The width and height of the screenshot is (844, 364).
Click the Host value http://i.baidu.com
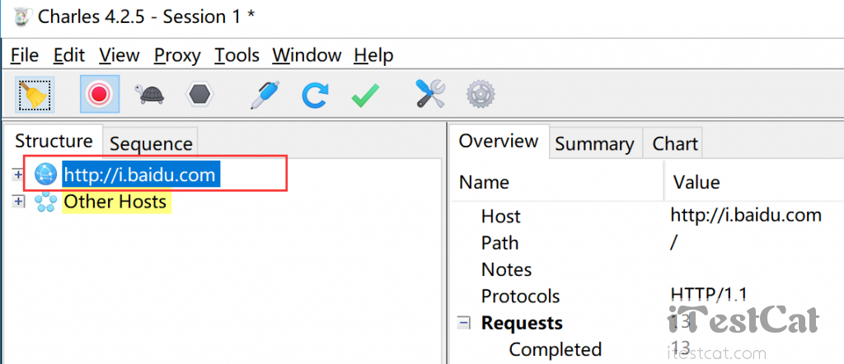[x=746, y=216]
